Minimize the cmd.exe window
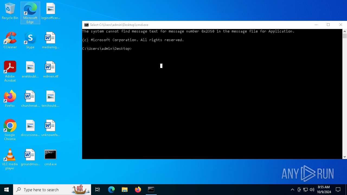Viewport: 347px width, 195px height. click(316, 25)
